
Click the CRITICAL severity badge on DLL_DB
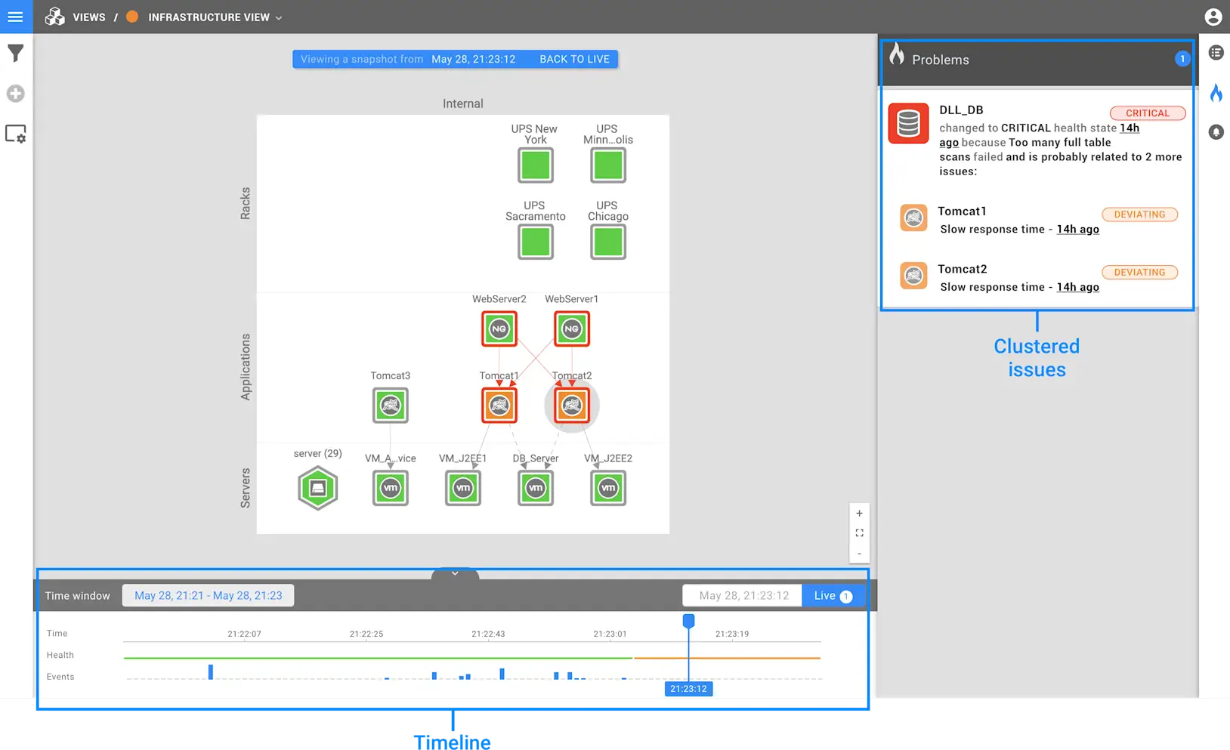click(x=1147, y=113)
